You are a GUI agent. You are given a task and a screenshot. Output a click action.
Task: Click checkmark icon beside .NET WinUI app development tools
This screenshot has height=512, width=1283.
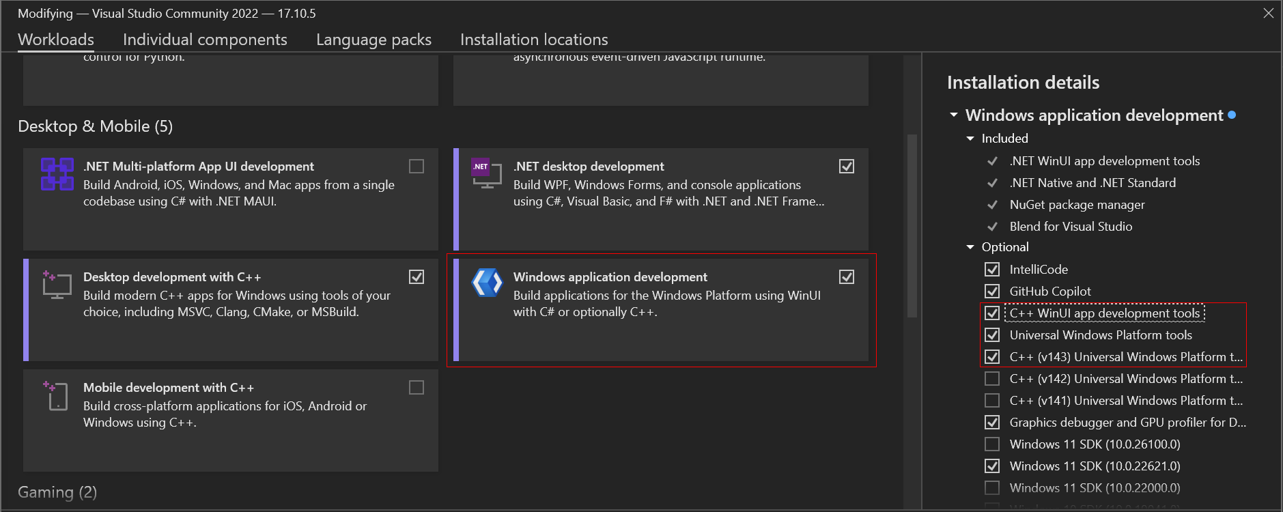click(992, 161)
